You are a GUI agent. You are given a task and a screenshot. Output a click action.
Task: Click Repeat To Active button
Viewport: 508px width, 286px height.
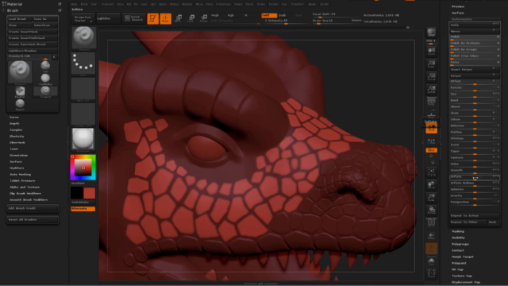pyautogui.click(x=475, y=215)
